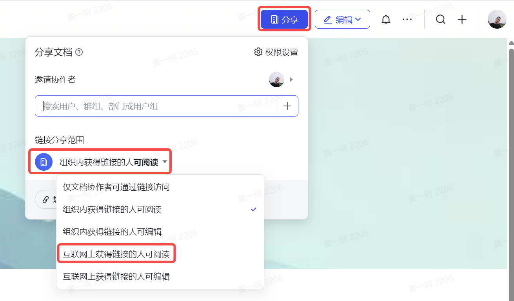Open the user profile avatar in top bar
The width and height of the screenshot is (514, 301).
pos(497,19)
